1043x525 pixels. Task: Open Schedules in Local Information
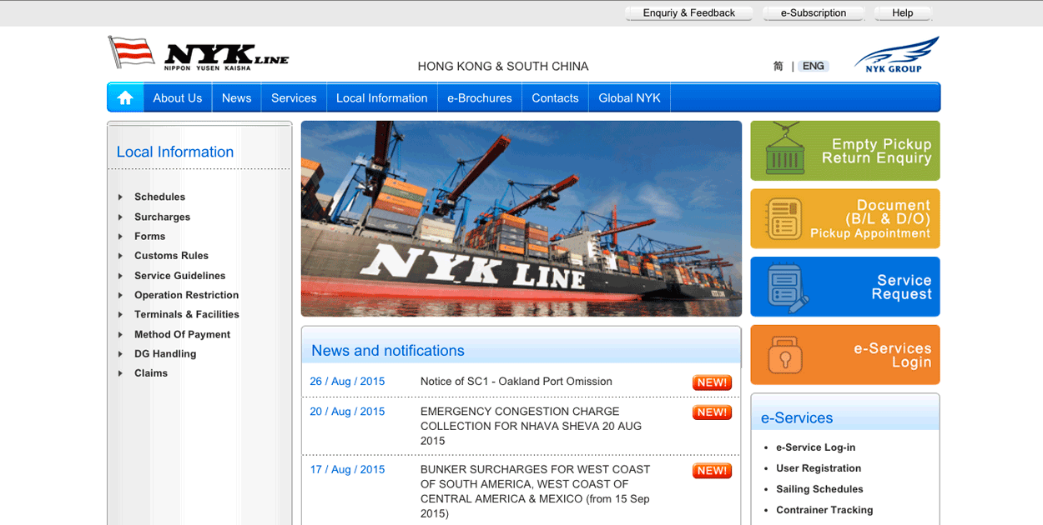coord(159,197)
